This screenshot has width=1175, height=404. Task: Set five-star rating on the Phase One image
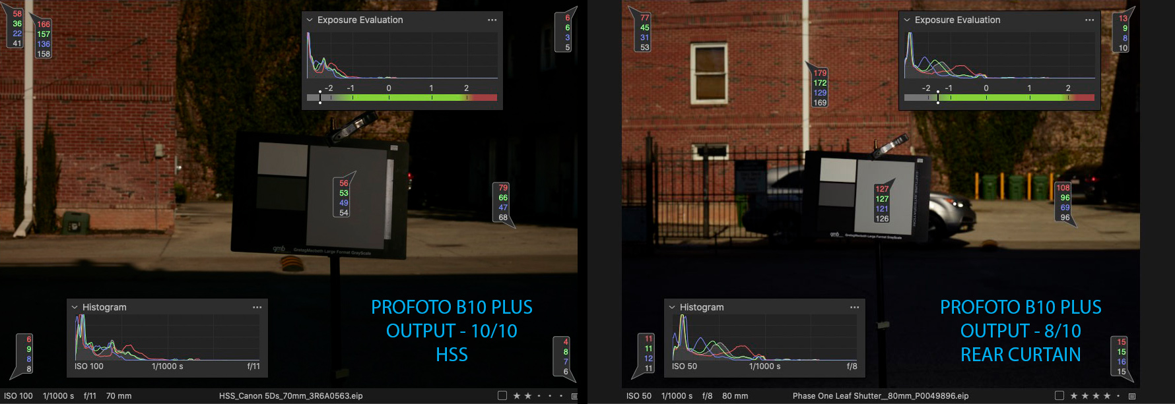click(1118, 396)
